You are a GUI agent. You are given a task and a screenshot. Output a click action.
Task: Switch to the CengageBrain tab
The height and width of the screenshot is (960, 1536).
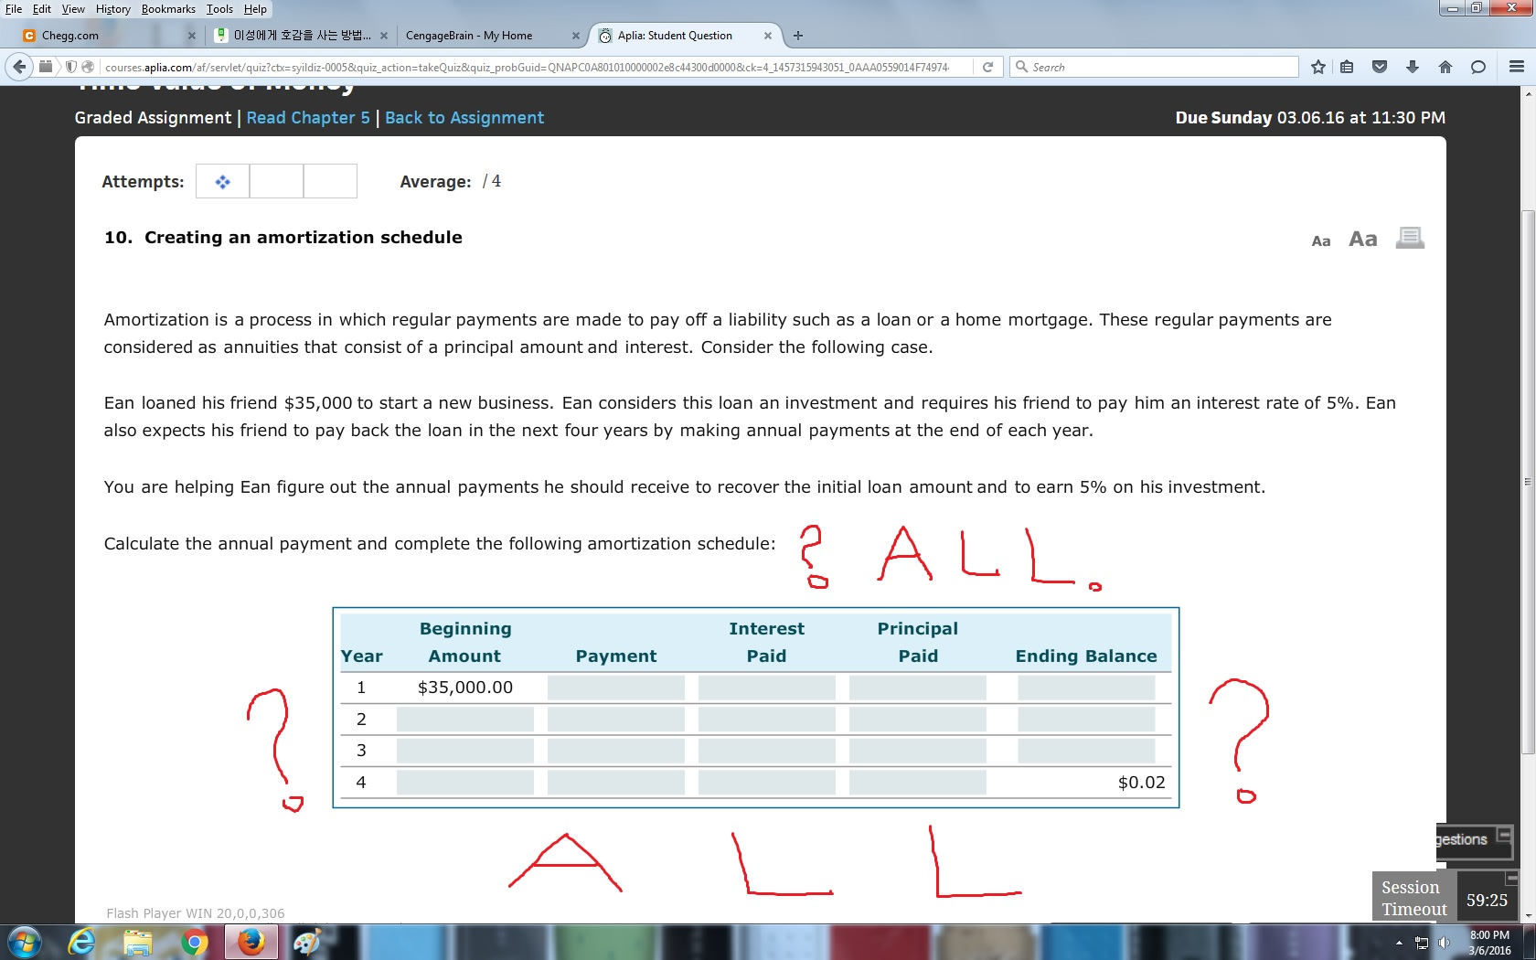tap(470, 36)
